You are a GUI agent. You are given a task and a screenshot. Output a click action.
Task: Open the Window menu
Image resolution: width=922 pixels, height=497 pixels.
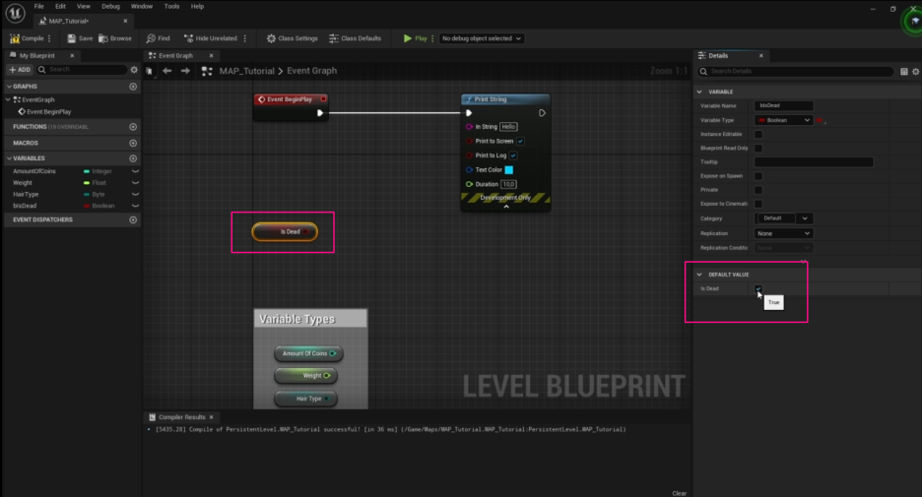(x=142, y=7)
